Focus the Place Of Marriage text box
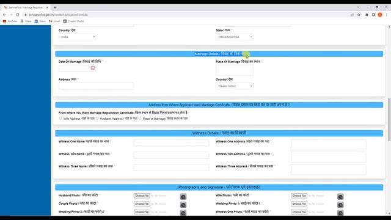 (x=235, y=70)
